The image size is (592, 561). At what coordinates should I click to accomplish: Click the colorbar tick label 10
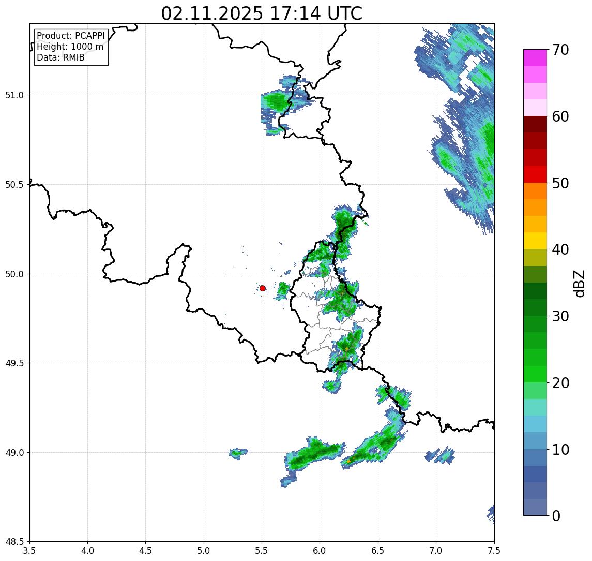point(560,450)
